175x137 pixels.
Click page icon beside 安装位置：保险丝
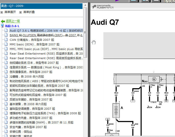coord(6,131)
